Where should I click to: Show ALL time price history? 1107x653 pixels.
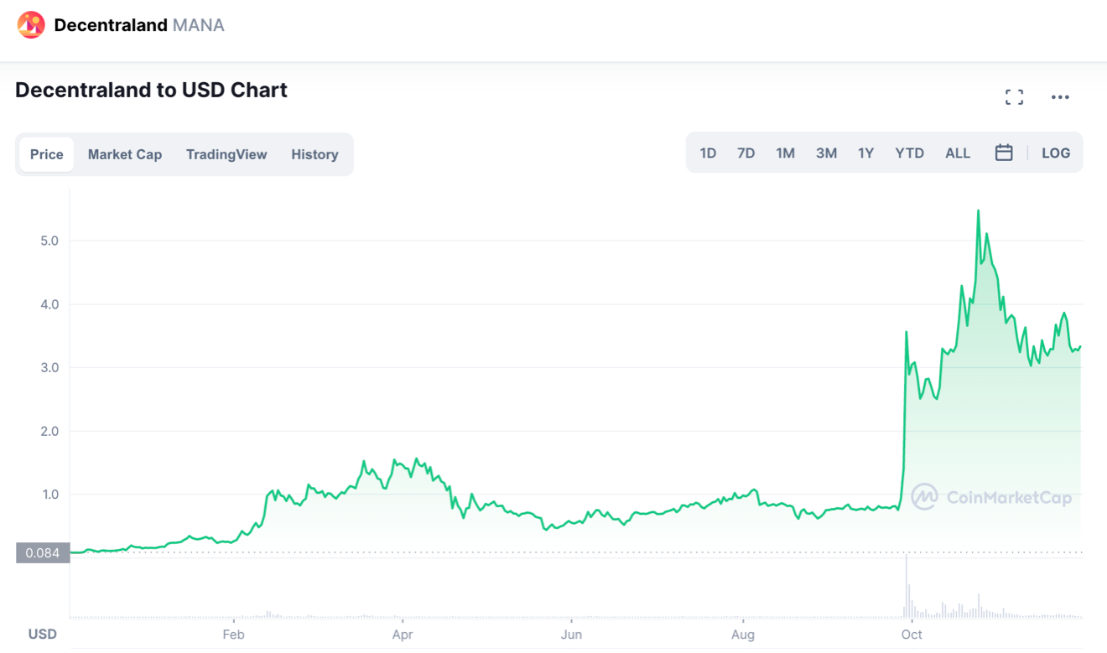coord(957,153)
